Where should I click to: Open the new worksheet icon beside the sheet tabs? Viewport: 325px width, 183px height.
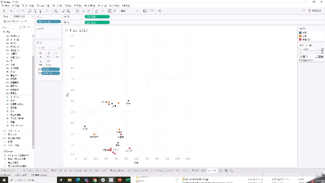(221, 171)
